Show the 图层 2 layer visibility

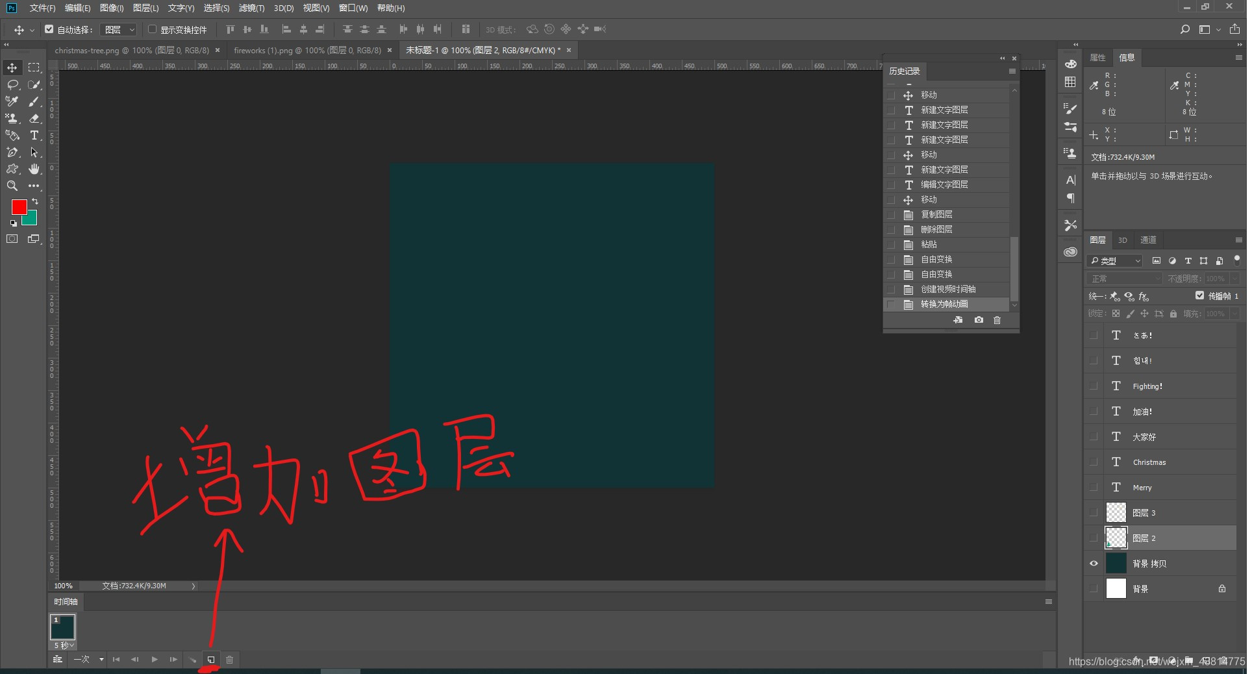(x=1094, y=538)
